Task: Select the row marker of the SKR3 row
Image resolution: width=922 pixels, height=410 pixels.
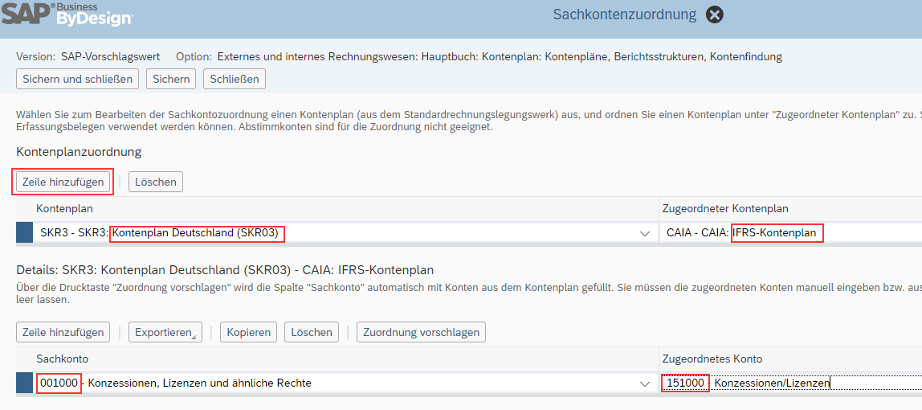Action: tap(24, 233)
